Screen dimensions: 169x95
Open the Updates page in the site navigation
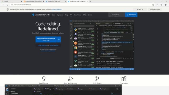(60, 15)
